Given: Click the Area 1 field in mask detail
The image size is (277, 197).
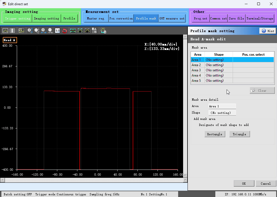Looking at the screenshot, I should [222, 106].
